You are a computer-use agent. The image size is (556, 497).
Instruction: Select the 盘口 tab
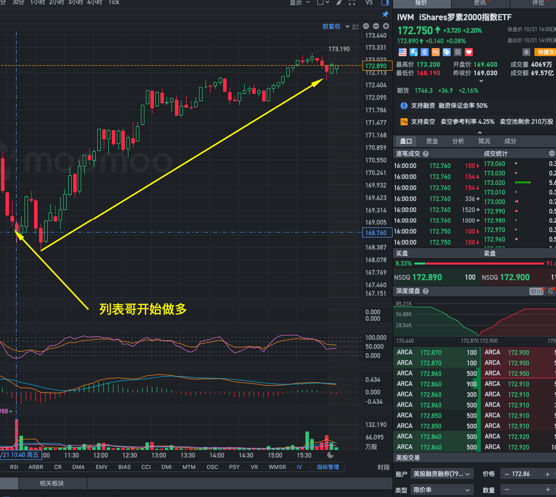tap(406, 141)
